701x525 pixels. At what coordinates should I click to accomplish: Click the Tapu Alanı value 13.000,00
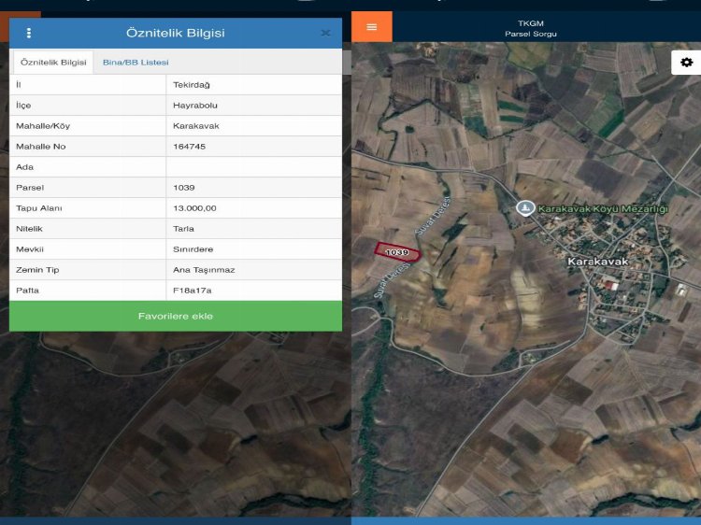(x=194, y=208)
